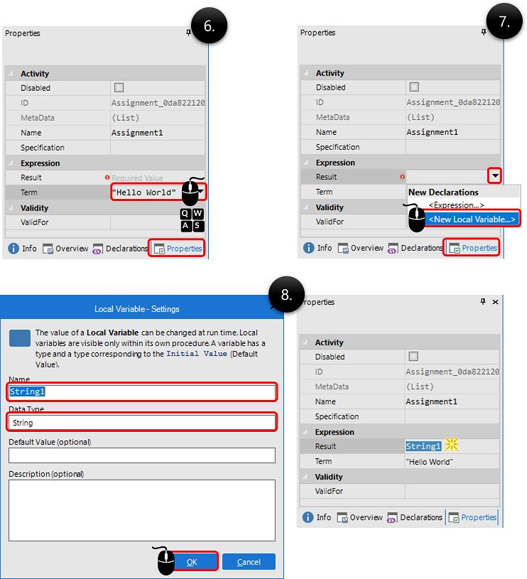Toggle the Disabled checkbox in step 6 panel
The image size is (527, 579).
119,88
